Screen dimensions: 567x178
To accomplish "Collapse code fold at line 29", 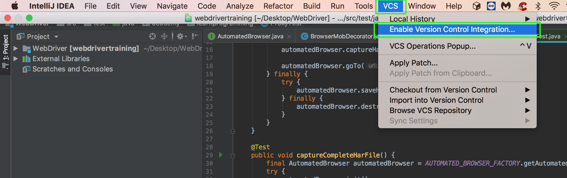I will [233, 156].
